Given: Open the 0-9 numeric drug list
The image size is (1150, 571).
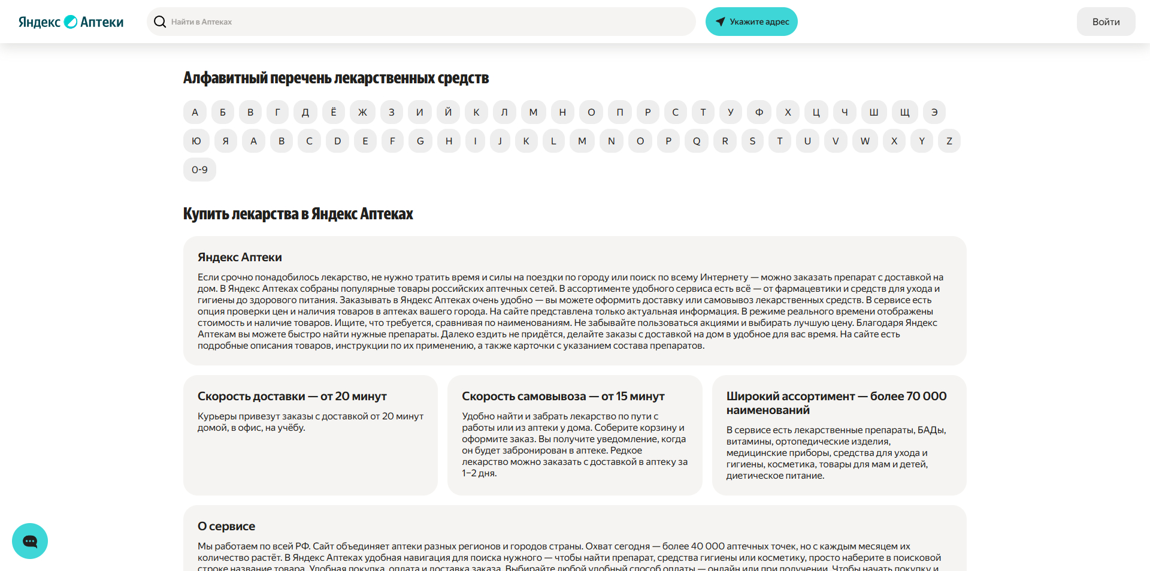Looking at the screenshot, I should coord(199,170).
